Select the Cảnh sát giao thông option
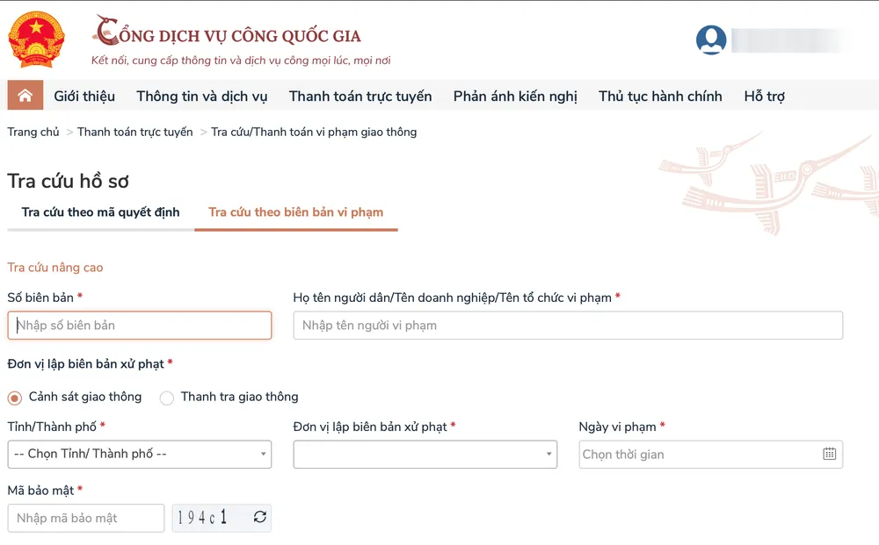 pos(15,398)
